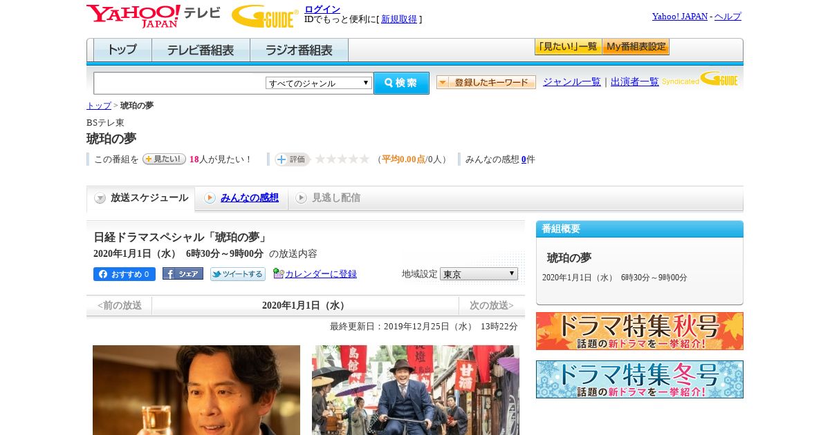Switch to the テレビ番組表 tab
The image size is (830, 435).
coord(201,50)
